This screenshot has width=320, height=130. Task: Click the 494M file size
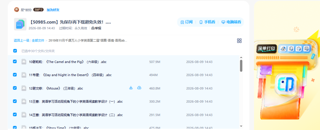click(154, 75)
